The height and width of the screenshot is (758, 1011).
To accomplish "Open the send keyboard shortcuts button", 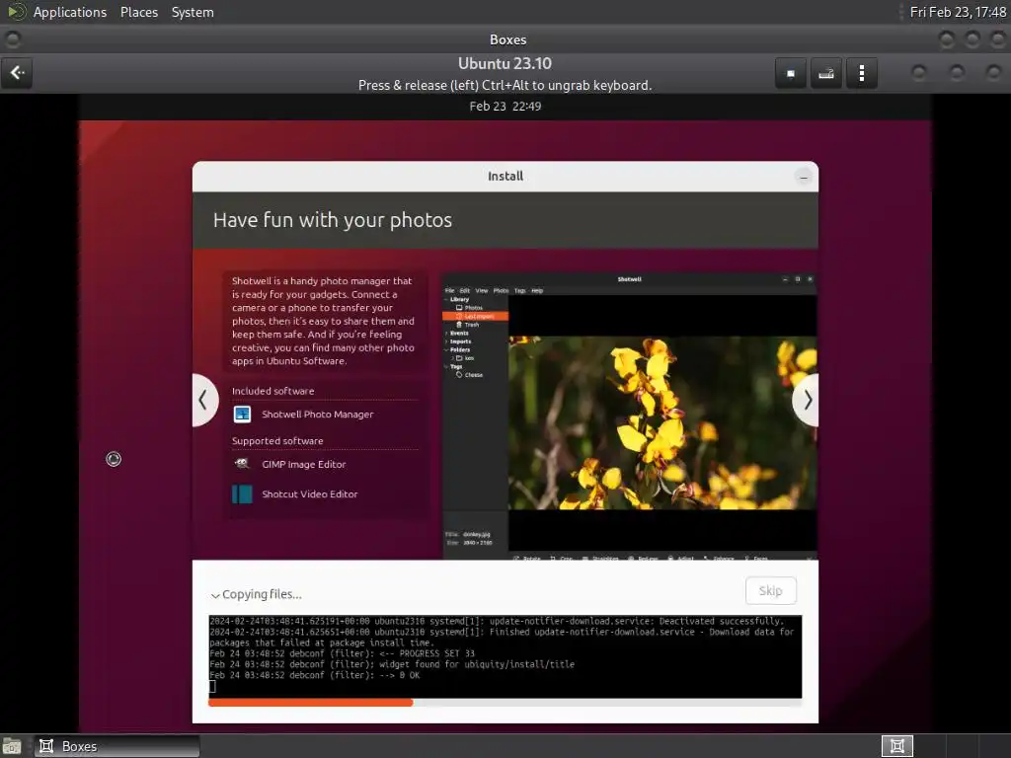I will [826, 73].
